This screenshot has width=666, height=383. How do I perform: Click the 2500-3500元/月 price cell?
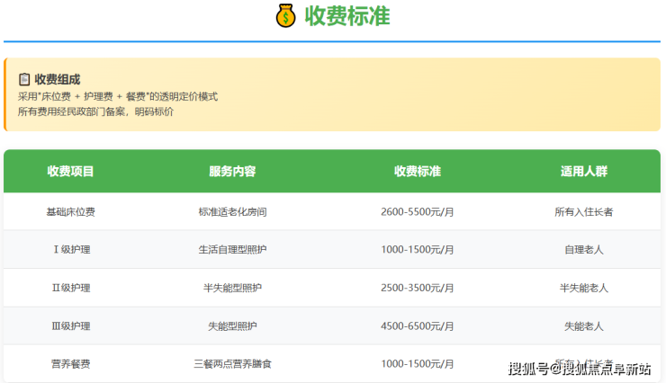tap(417, 288)
